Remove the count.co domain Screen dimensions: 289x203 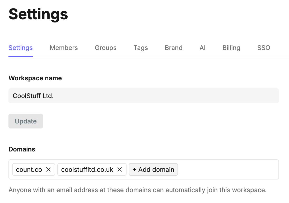point(48,170)
